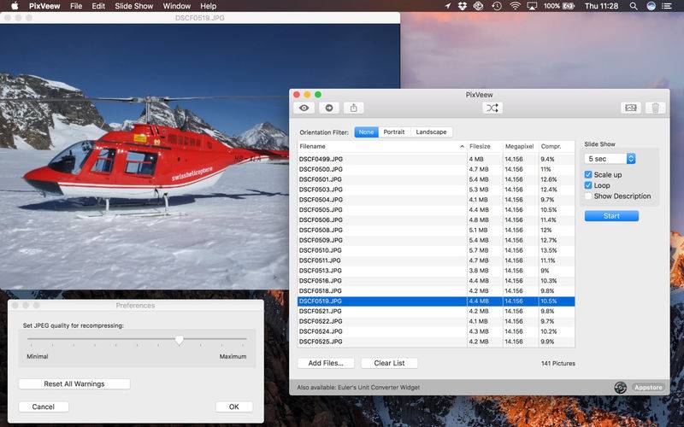Screen dimensions: 684x427
Task: Select the row DSCF0524.JPG
Action: point(436,331)
